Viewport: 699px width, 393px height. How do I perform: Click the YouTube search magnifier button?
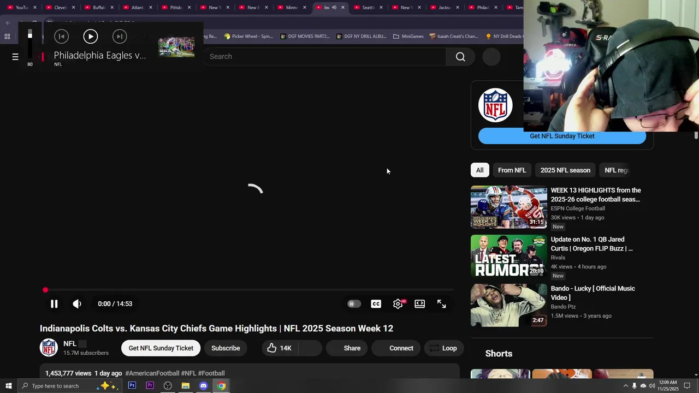[460, 57]
